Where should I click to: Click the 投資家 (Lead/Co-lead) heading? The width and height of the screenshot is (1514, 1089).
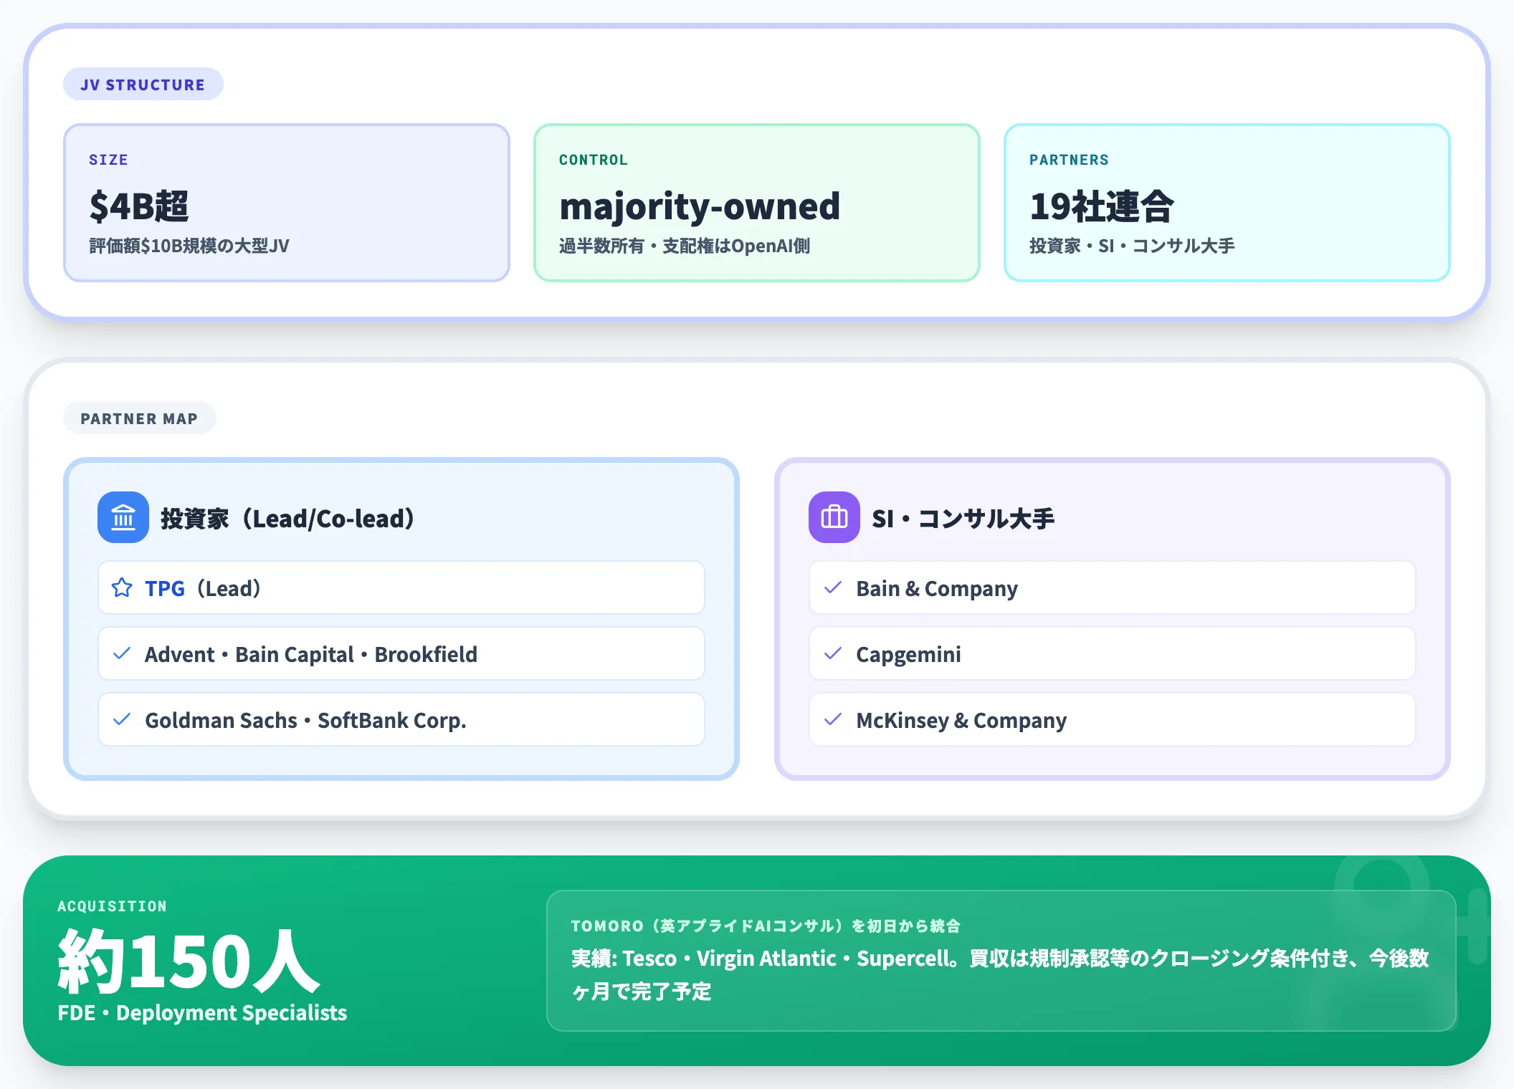click(x=287, y=518)
